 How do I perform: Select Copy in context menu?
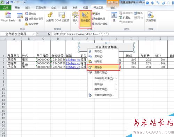(103, 56)
